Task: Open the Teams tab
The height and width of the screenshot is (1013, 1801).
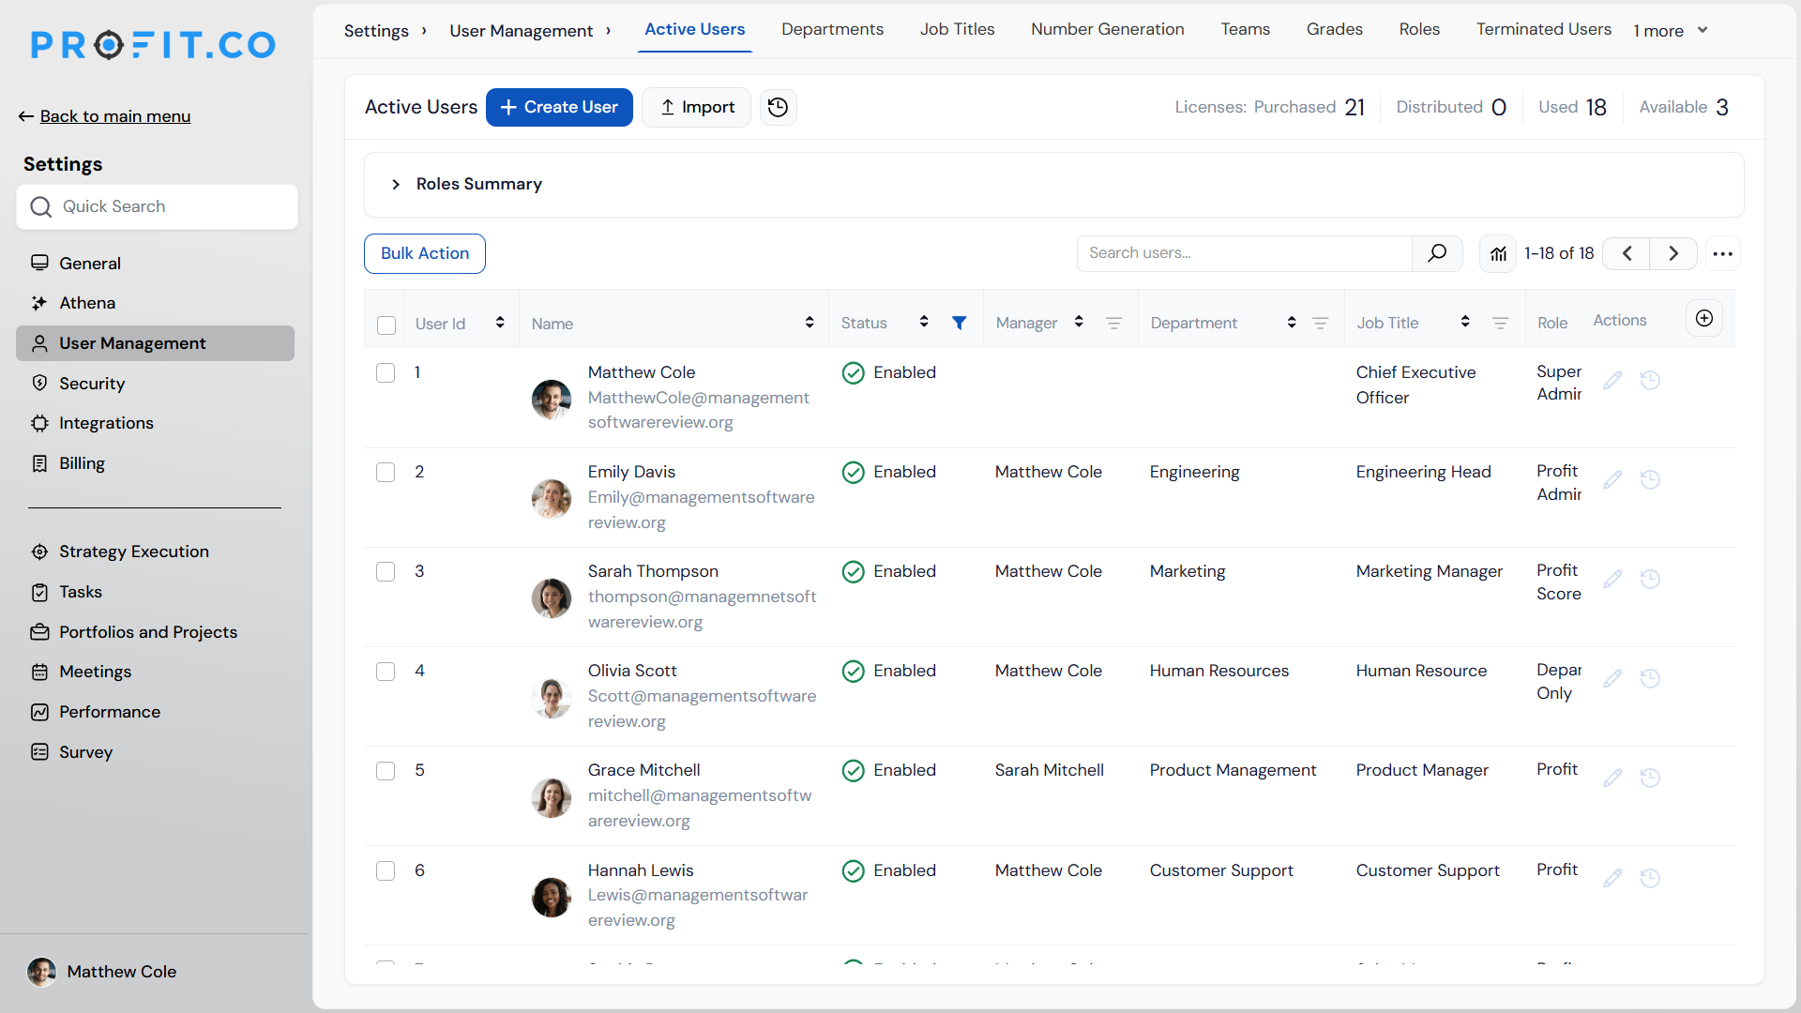Action: pos(1245,29)
